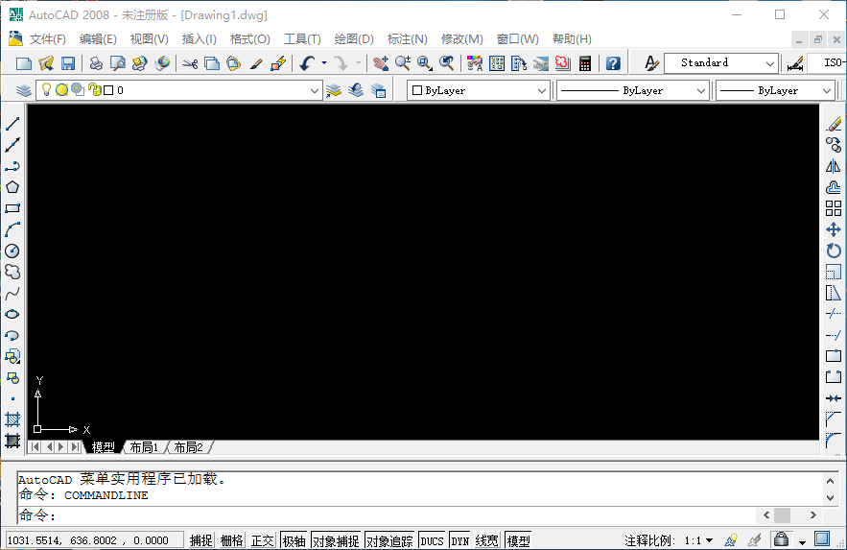Select the Ellipse tool

pos(12,315)
